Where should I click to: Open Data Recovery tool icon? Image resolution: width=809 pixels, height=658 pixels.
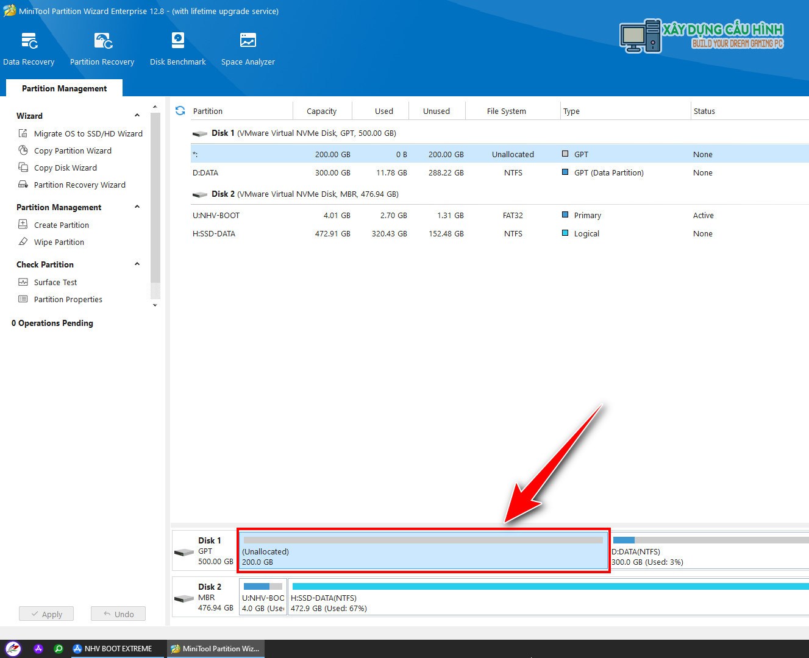29,41
